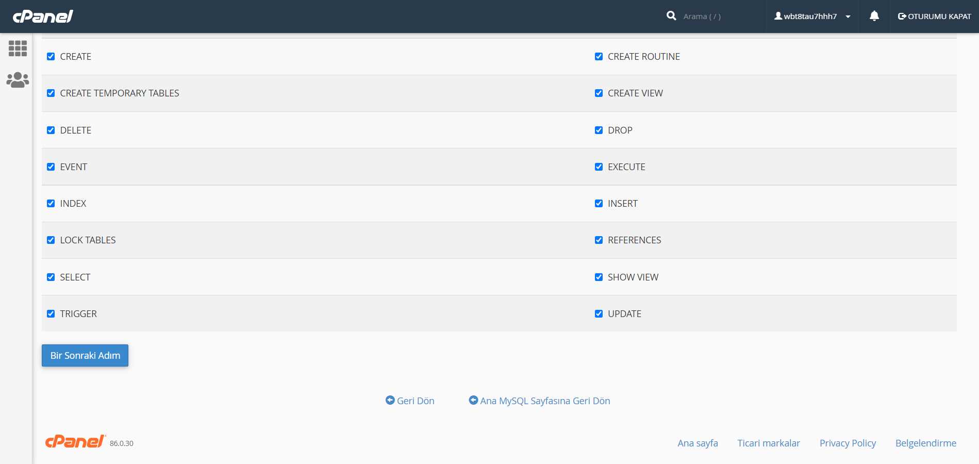Click the notifications bell icon
This screenshot has width=979, height=464.
(x=874, y=16)
